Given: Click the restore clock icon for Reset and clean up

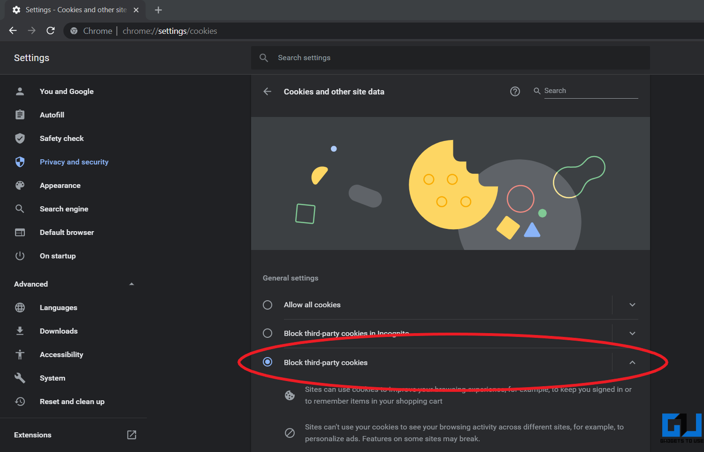Looking at the screenshot, I should [x=20, y=401].
